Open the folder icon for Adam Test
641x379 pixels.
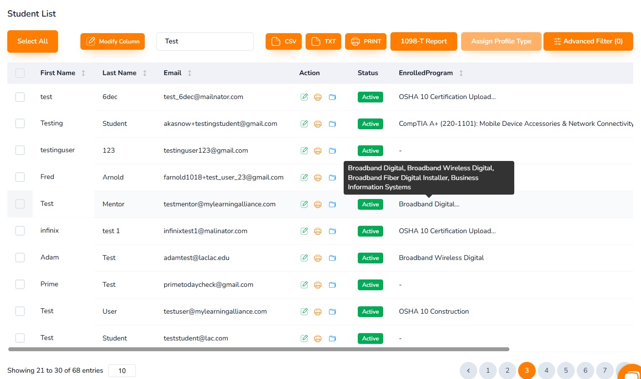coord(332,258)
